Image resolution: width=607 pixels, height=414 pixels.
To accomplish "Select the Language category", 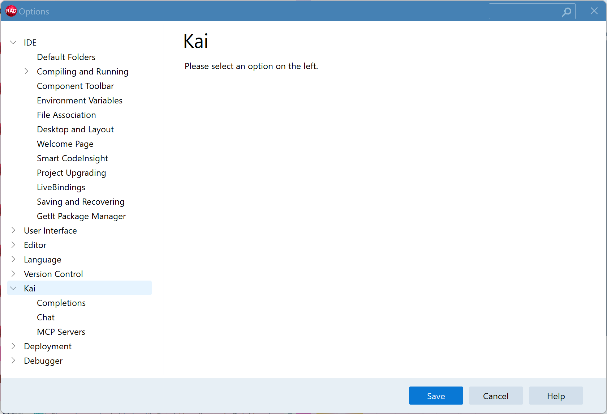I will click(x=43, y=260).
